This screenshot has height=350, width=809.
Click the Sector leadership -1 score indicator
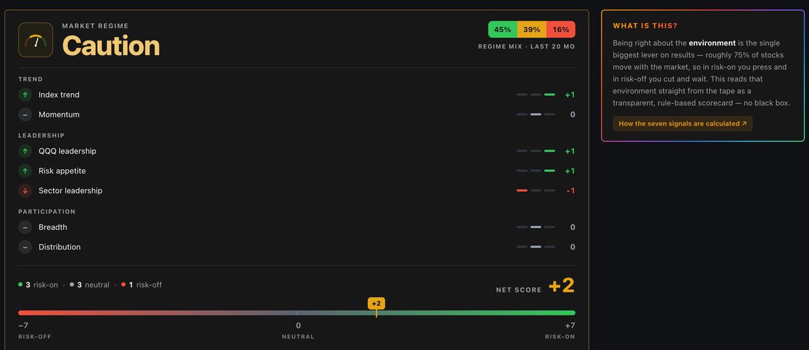point(571,191)
